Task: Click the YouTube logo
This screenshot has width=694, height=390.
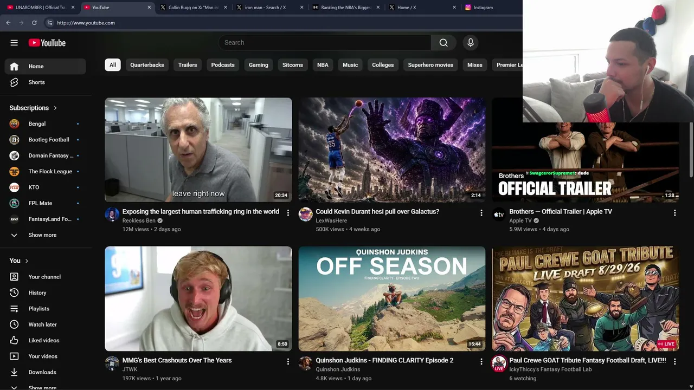Action: tap(47, 43)
